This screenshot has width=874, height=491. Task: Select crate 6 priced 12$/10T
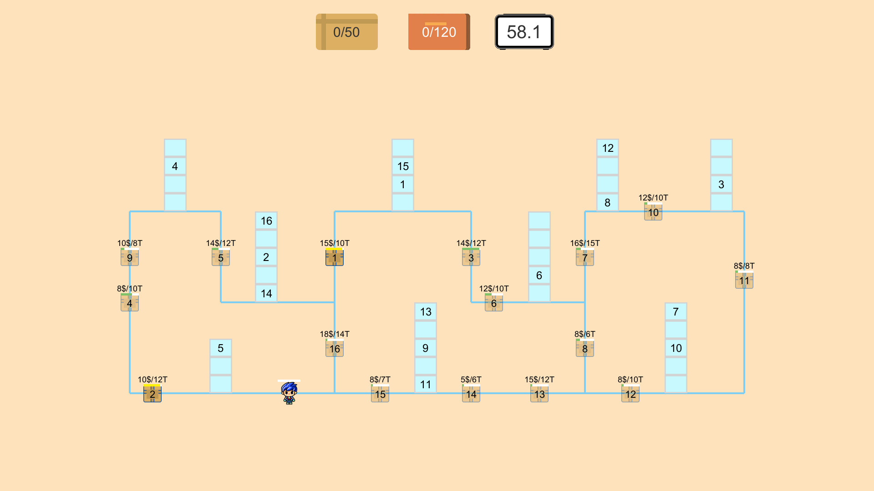[493, 303]
